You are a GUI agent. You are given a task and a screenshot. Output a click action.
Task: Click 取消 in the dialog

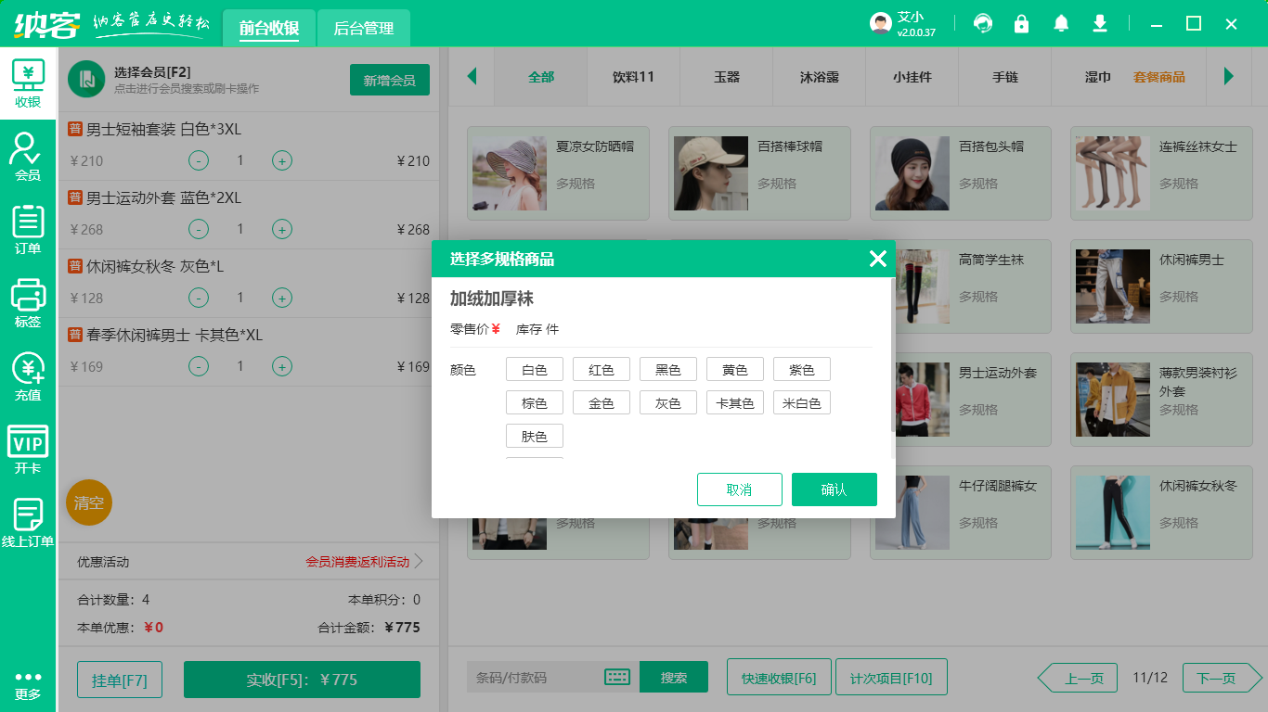740,489
